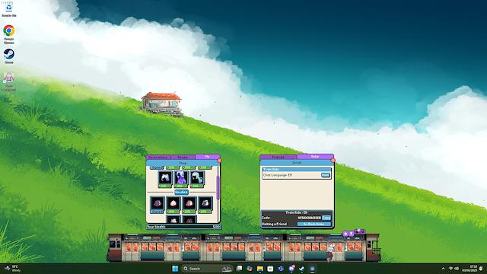Open the Copilot taskbar icon
Screen dimensions: 487x274
click(x=250, y=269)
